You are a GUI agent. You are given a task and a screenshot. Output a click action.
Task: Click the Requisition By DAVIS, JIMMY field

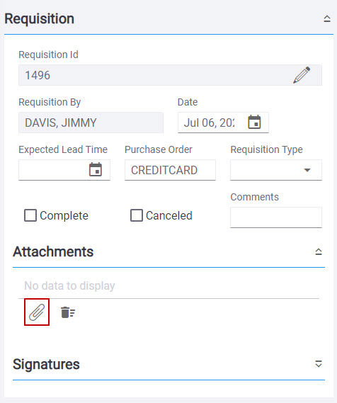click(x=91, y=123)
